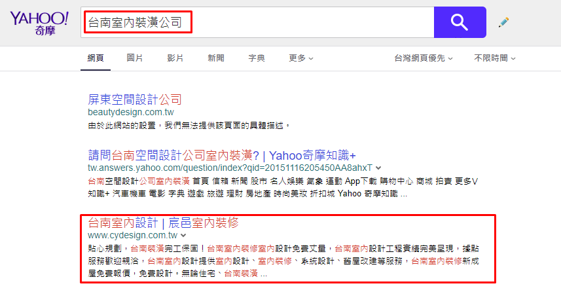Open the Yahoo奇摩知識+ question result
This screenshot has width=561, height=290.
click(x=222, y=155)
